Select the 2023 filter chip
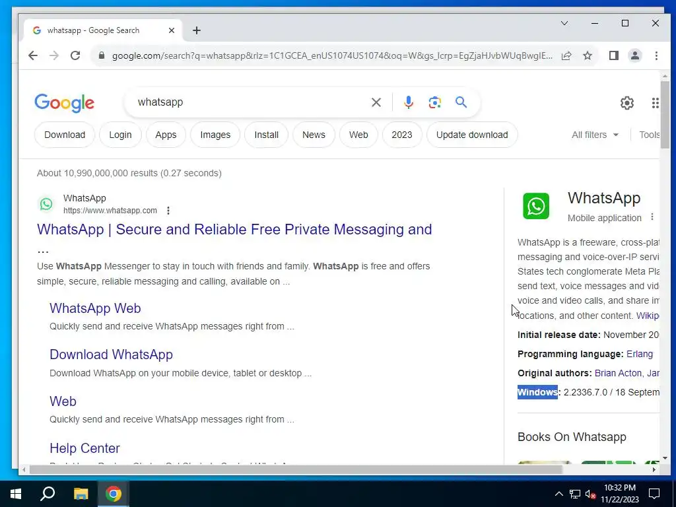676x507 pixels. 402,135
